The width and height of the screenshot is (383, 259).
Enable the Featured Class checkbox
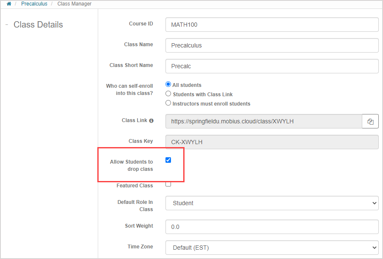pos(168,184)
